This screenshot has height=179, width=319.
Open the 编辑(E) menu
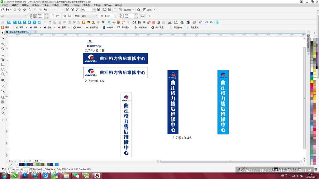coord(15,5)
